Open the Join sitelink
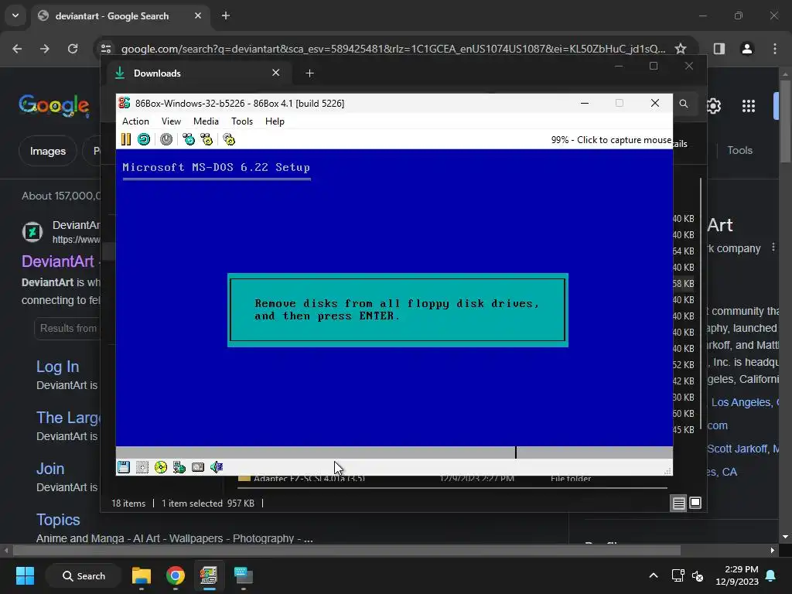 (50, 469)
